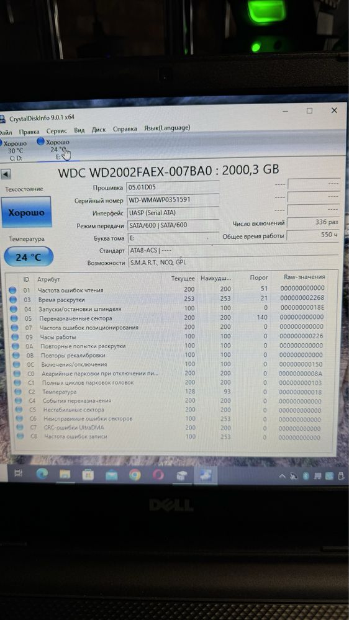Click status circle of Запуски/остановки шпинделя row
This screenshot has width=349, height=620.
tap(14, 309)
